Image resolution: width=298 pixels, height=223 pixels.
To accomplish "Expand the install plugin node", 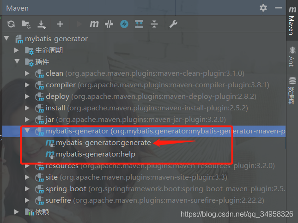I will [x=27, y=108].
